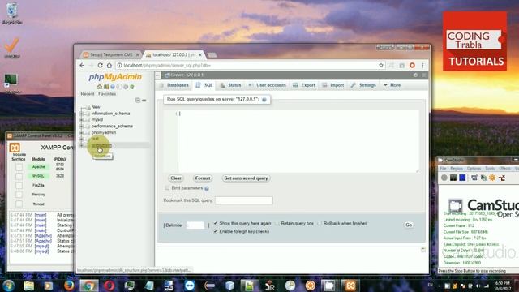Click the CamStudio swf producer icon
This screenshot has width=519, height=292.
pos(502,178)
